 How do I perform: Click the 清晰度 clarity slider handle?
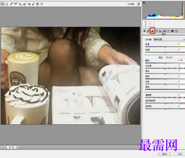point(165,98)
